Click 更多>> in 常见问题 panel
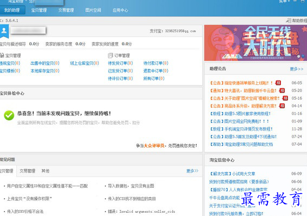 coord(192,171)
